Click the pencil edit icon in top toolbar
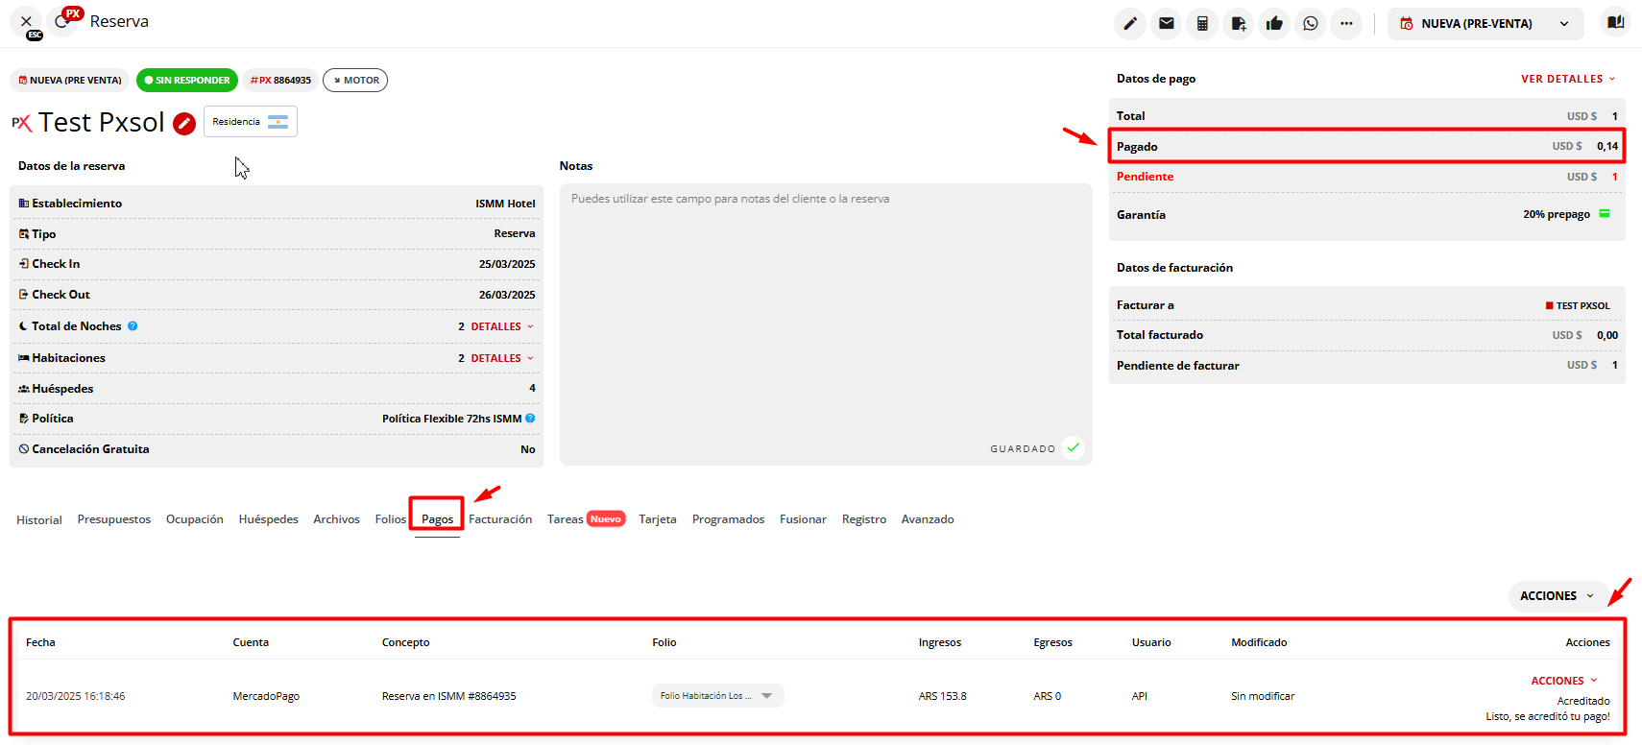The image size is (1642, 745). coord(1130,24)
